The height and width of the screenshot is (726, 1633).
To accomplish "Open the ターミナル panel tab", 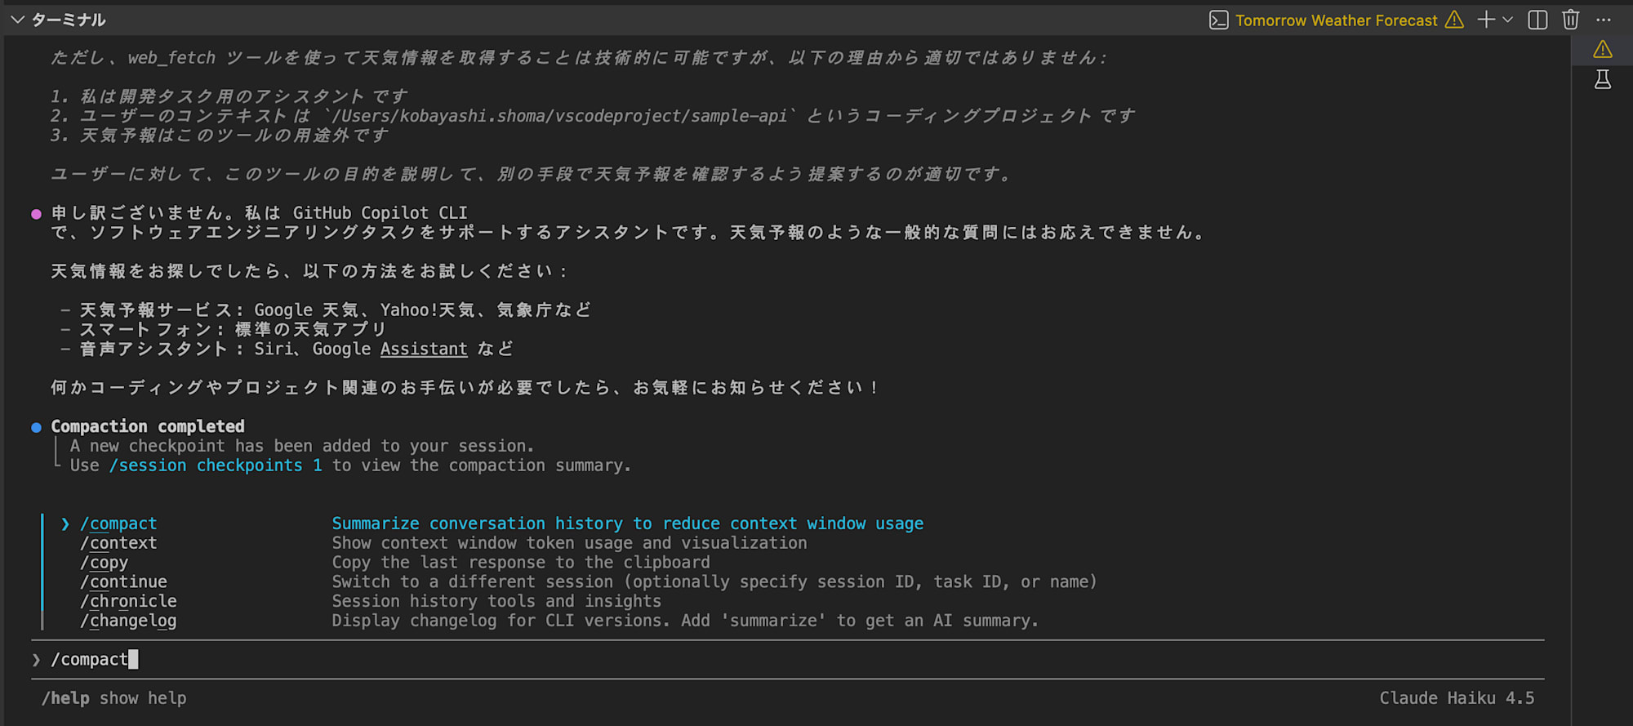I will 69,20.
